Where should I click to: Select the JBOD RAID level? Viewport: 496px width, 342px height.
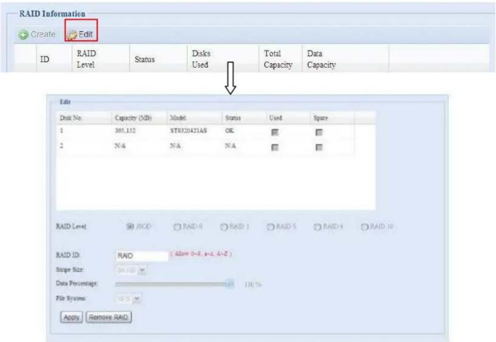pyautogui.click(x=130, y=227)
